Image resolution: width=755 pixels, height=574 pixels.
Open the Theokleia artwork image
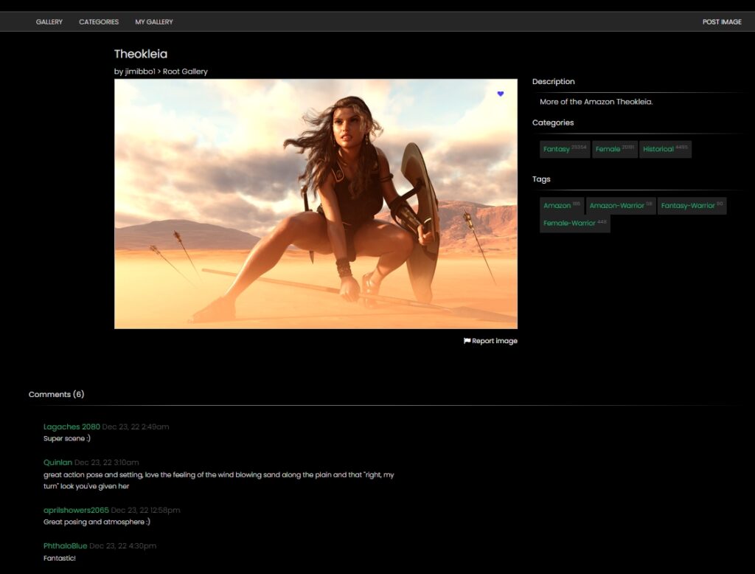(x=316, y=204)
